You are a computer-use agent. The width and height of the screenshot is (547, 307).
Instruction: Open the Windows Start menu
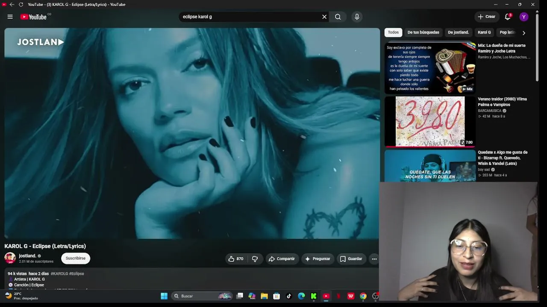coord(164,296)
